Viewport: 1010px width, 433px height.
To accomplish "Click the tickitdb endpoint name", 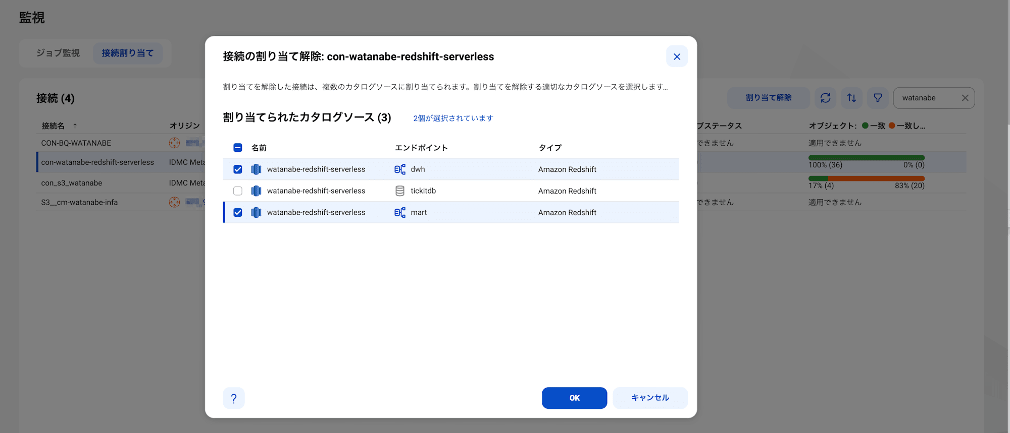I will click(x=423, y=191).
